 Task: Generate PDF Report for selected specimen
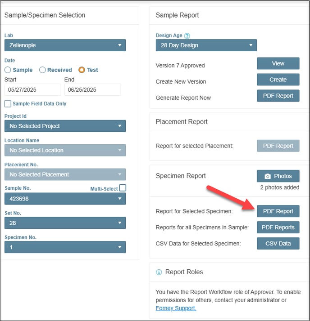pos(278,211)
